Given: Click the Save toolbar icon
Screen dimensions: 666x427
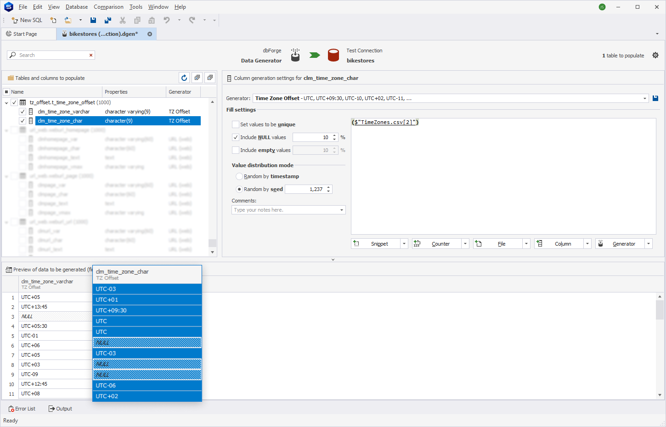Looking at the screenshot, I should (x=93, y=20).
